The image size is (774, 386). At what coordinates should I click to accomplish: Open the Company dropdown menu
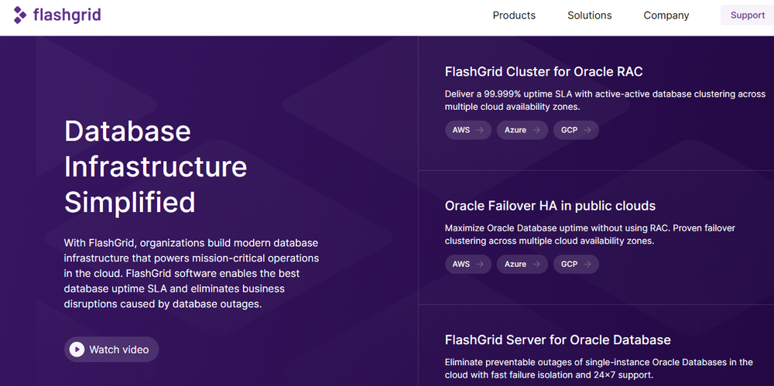tap(666, 15)
